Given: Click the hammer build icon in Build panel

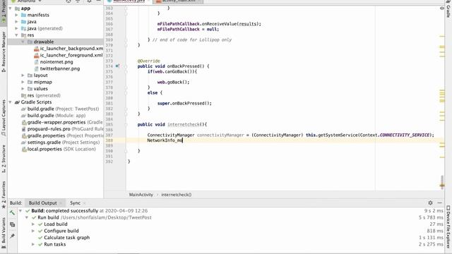Looking at the screenshot, I should (x=12, y=213).
